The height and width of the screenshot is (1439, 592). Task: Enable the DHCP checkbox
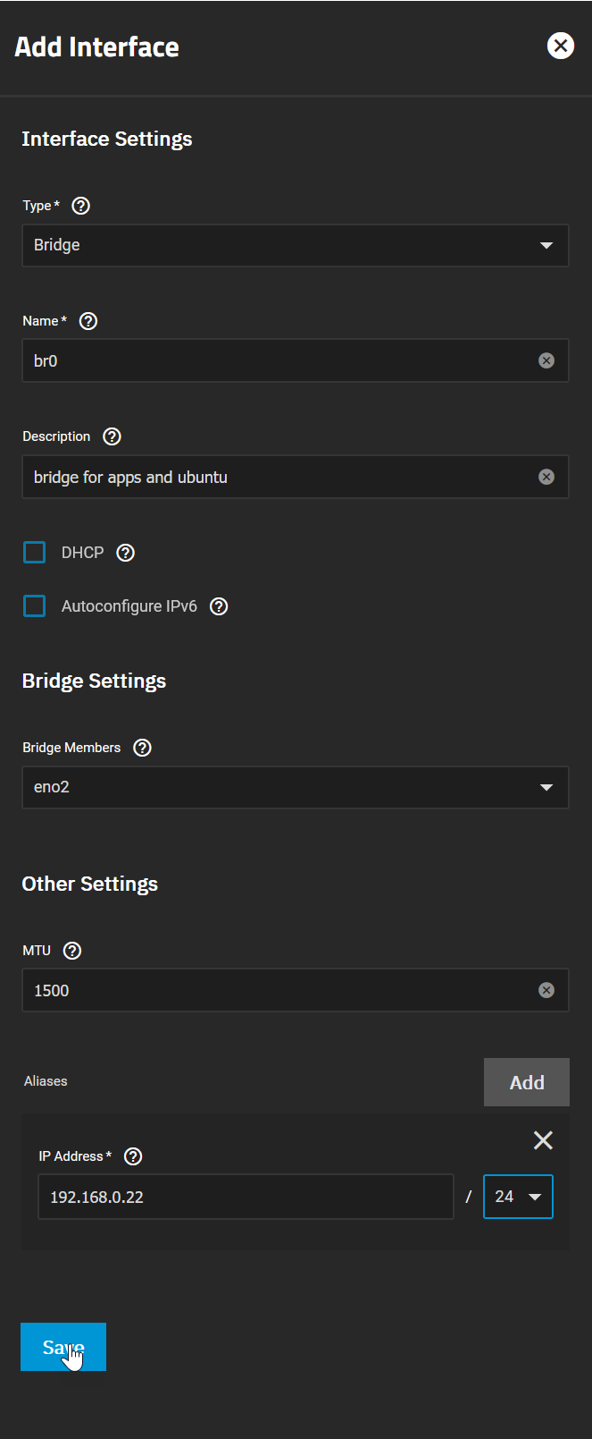(34, 552)
